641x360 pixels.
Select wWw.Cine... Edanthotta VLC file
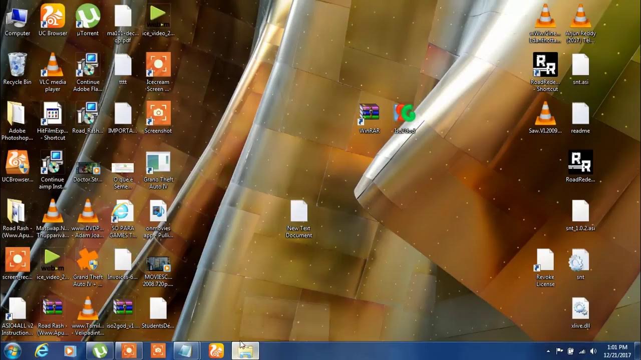tap(545, 24)
